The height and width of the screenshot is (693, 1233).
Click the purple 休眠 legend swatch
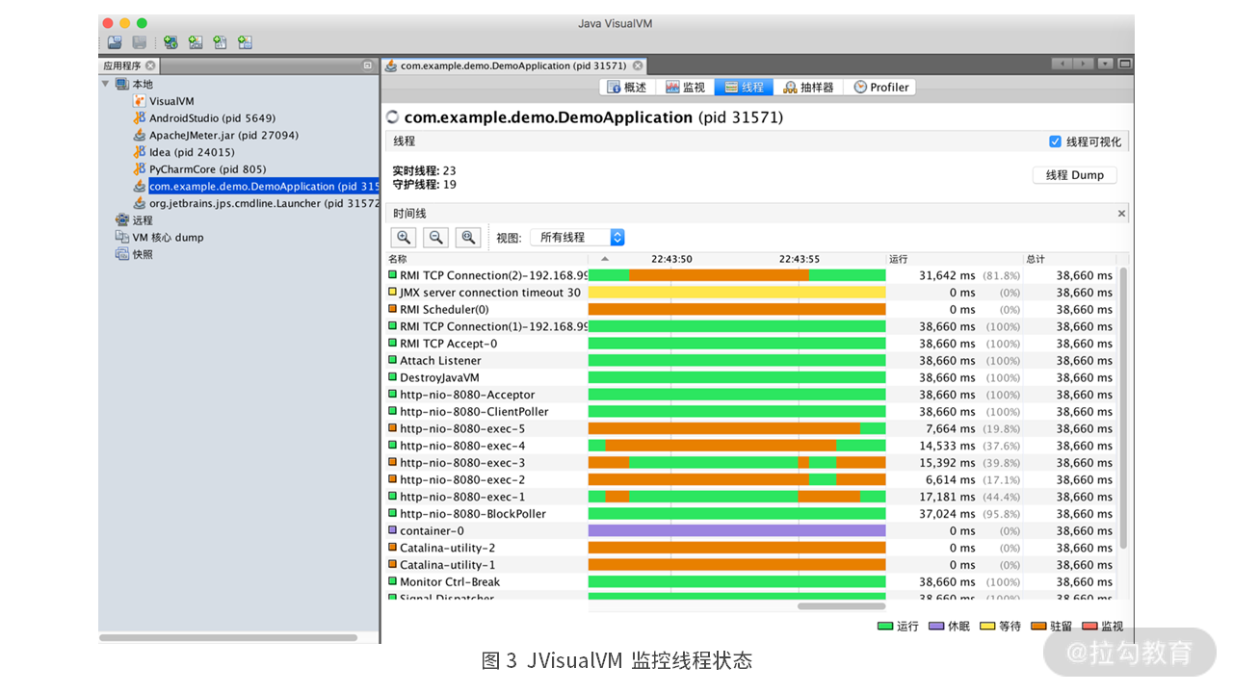[935, 627]
